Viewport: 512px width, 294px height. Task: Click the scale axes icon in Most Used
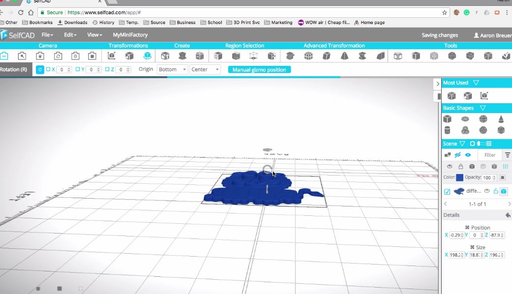coord(484,95)
